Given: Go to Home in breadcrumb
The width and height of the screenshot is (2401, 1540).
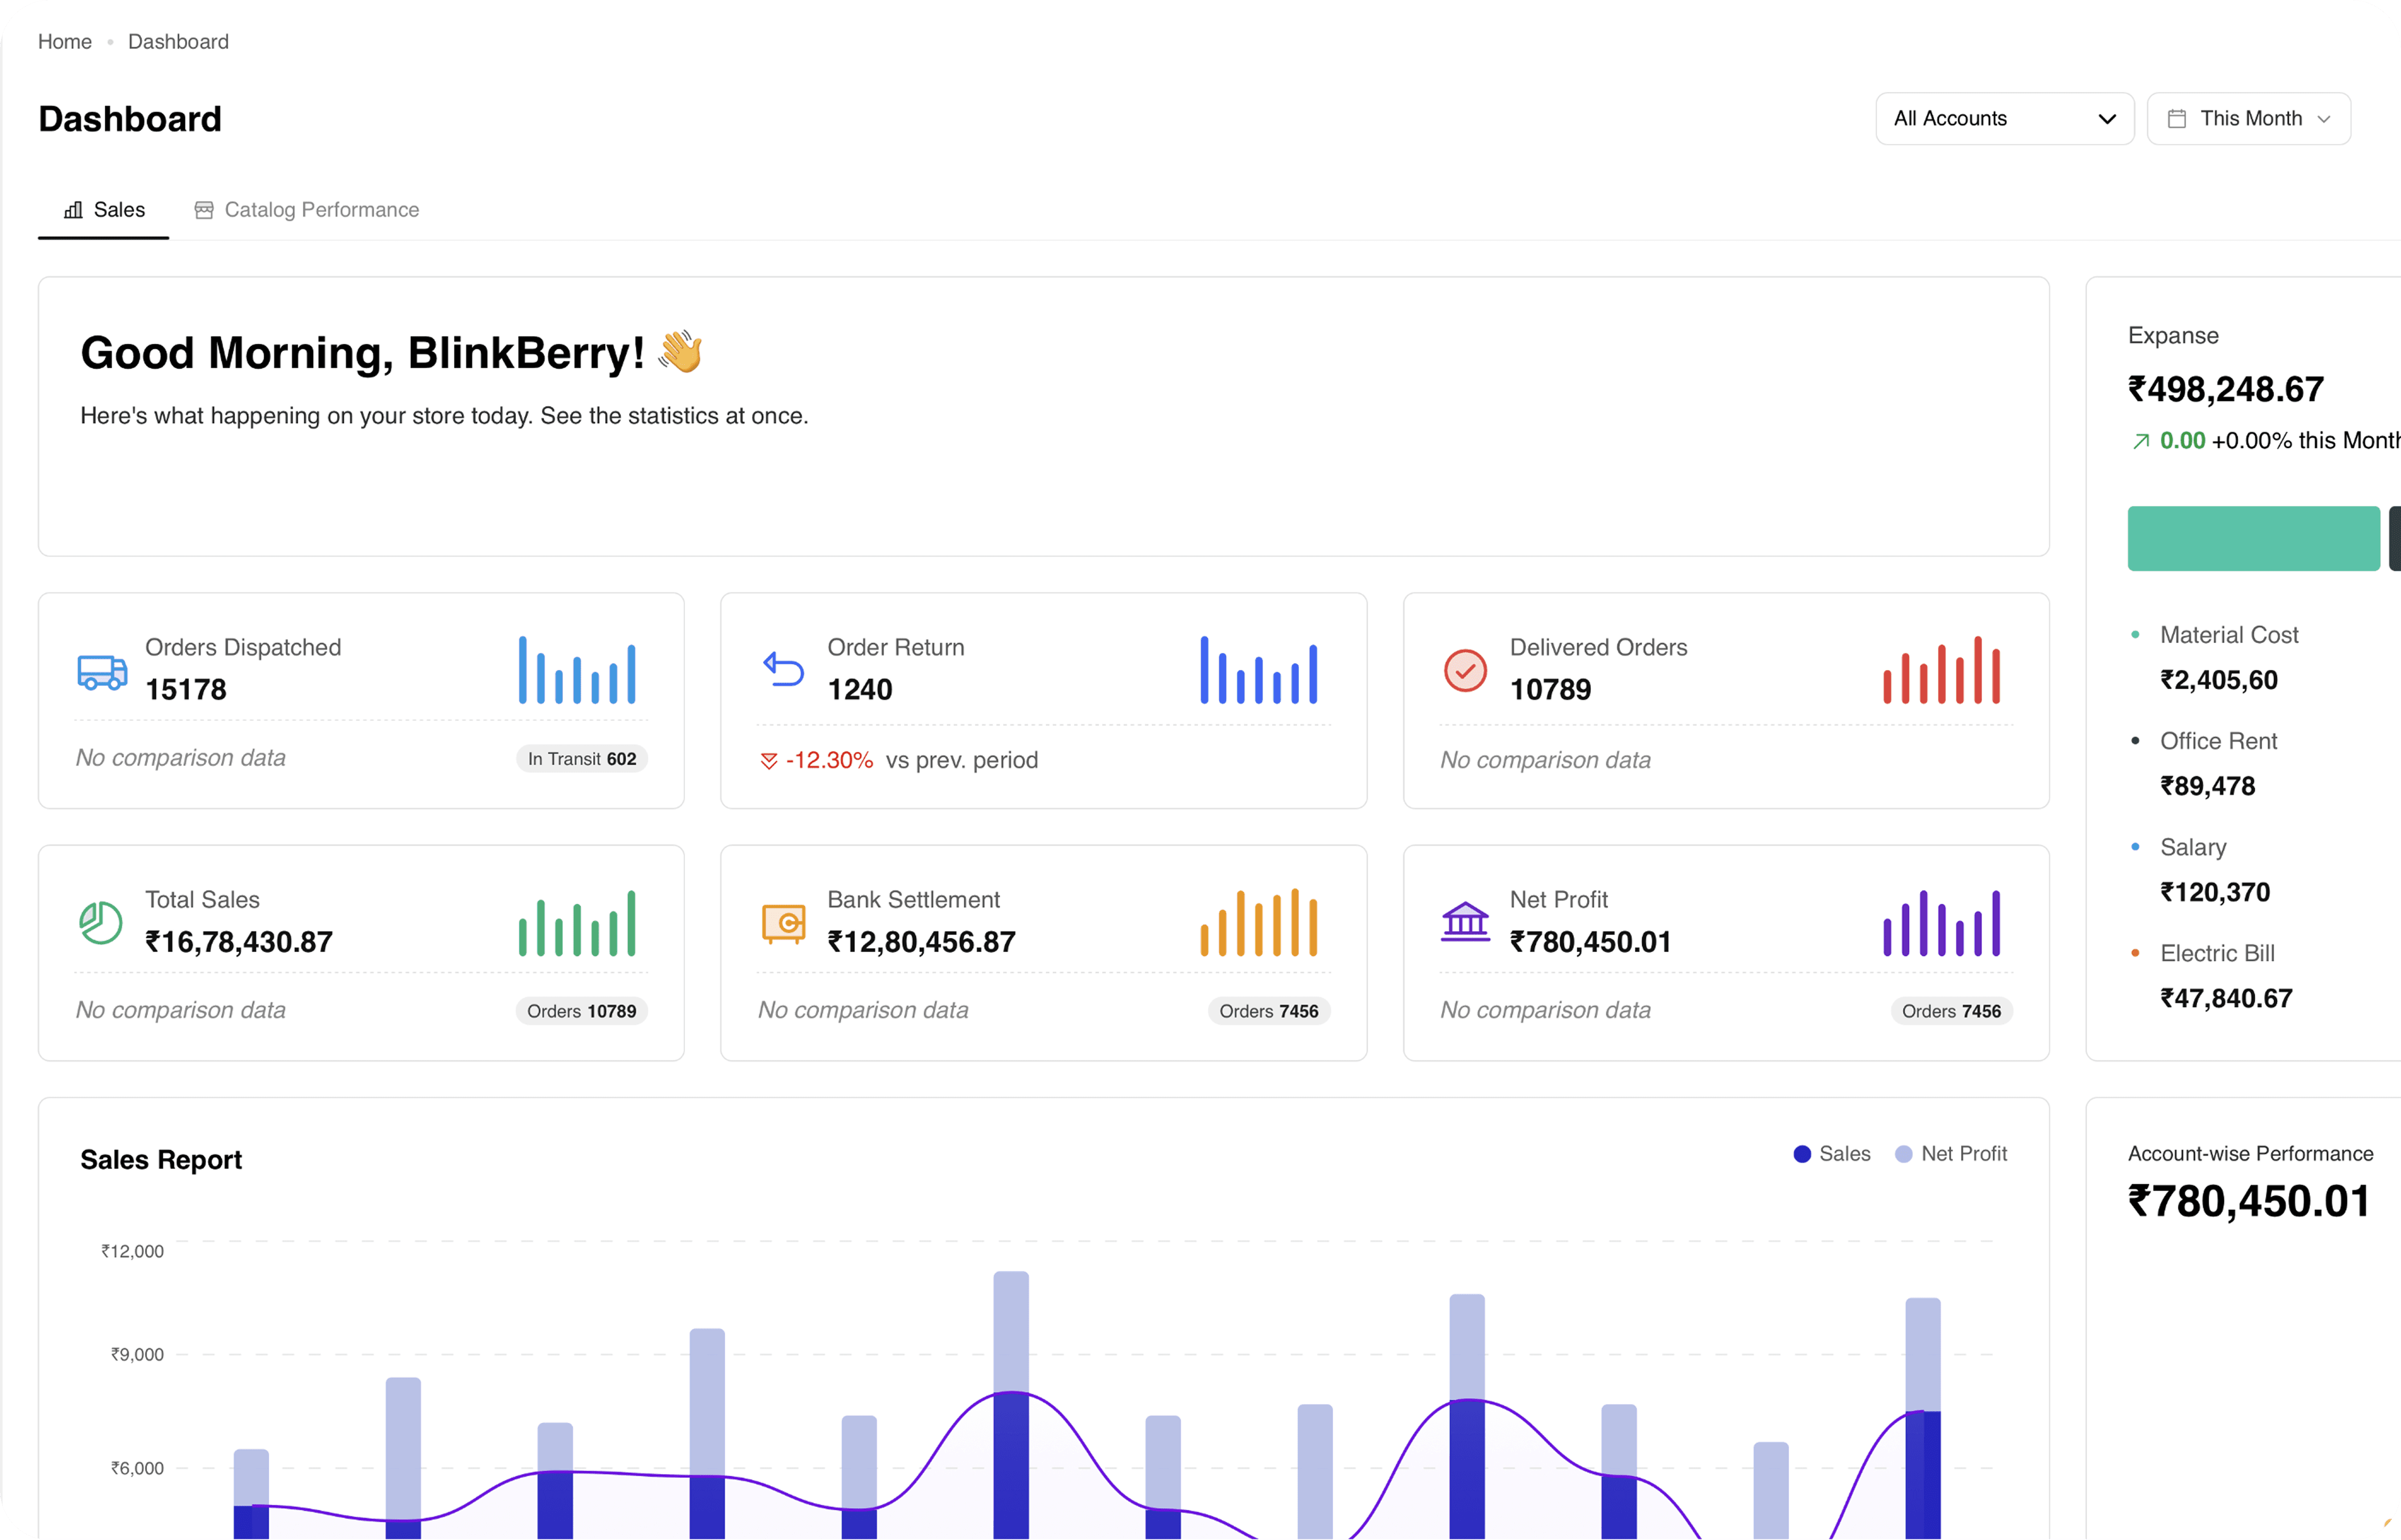Looking at the screenshot, I should [x=65, y=42].
